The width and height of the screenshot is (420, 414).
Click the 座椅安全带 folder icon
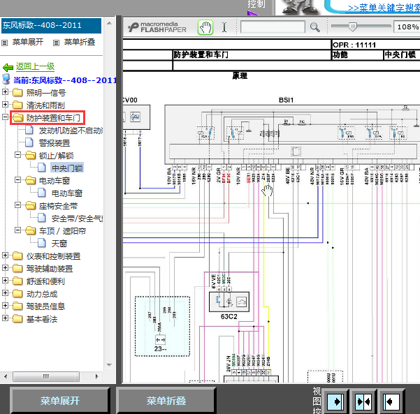(30, 205)
